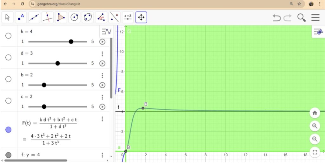Screen dimensions: 325x163
Task: Open the main hamburger menu
Action: (x=315, y=18)
